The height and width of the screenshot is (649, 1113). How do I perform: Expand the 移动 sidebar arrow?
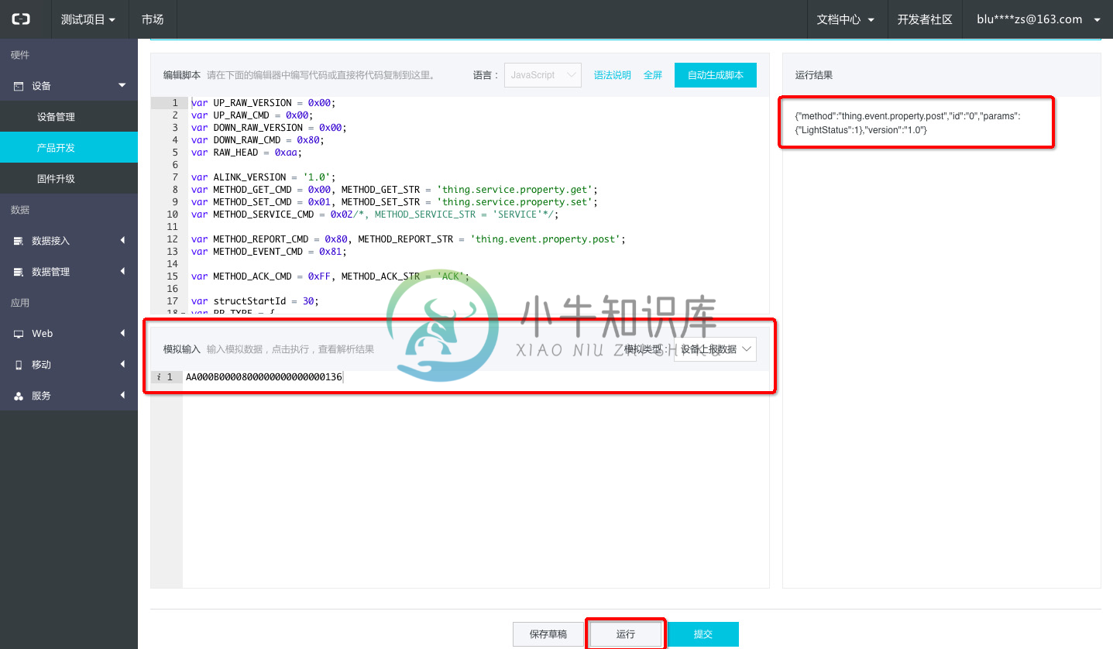click(x=122, y=365)
